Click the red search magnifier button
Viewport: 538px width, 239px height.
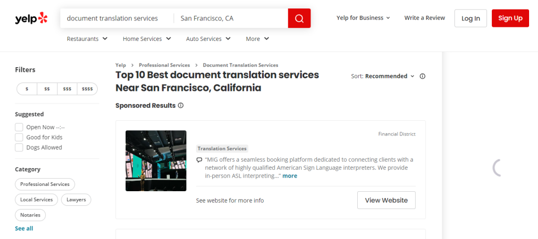point(299,18)
